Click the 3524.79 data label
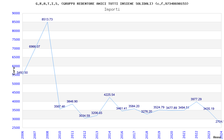The image size is (224, 140). (x=159, y=108)
